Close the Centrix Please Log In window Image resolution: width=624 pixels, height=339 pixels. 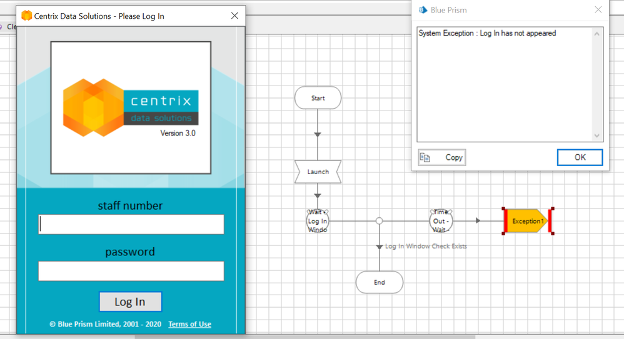click(235, 16)
